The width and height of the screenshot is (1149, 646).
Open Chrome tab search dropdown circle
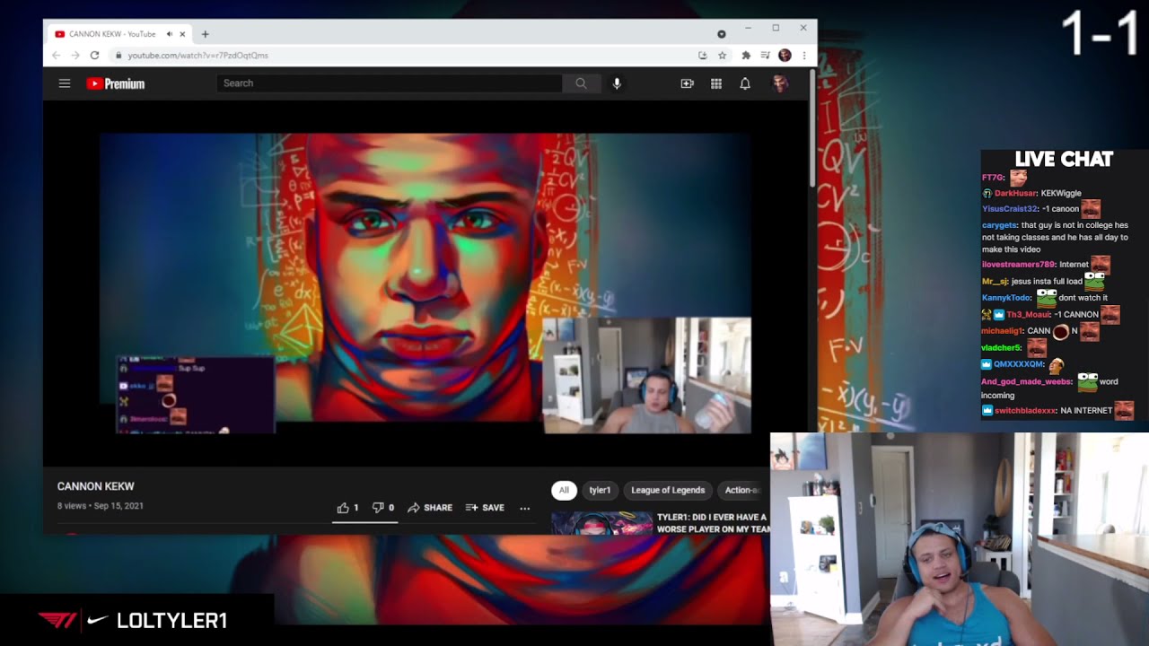(x=721, y=34)
